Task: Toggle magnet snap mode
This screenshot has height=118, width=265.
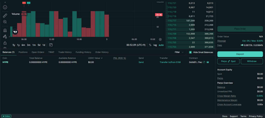Action: coord(5,30)
